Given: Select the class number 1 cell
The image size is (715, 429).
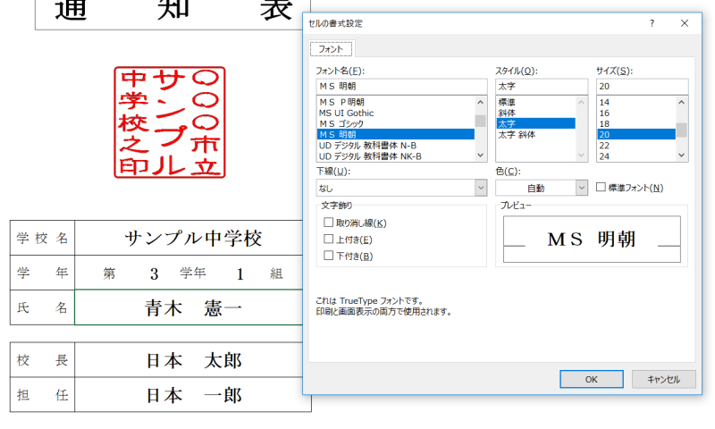Looking at the screenshot, I should coord(240,273).
